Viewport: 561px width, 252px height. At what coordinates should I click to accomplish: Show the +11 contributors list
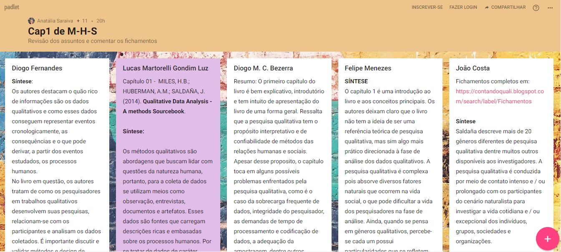click(83, 21)
